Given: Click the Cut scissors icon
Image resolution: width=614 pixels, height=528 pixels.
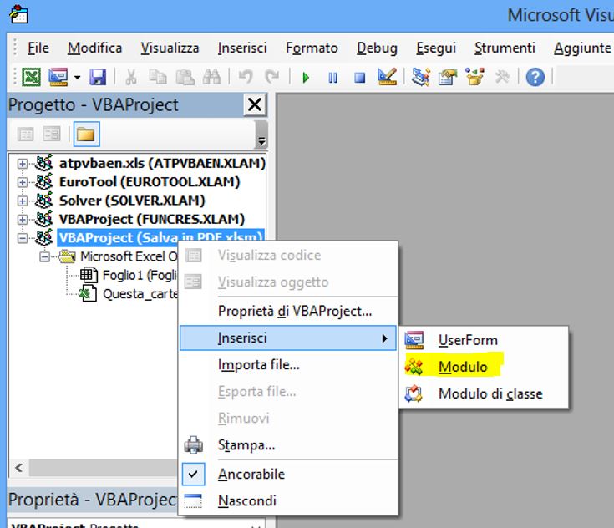Looking at the screenshot, I should (131, 76).
